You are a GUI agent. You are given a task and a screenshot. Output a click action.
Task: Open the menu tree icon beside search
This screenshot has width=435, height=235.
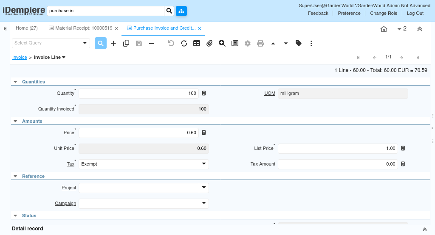[181, 11]
